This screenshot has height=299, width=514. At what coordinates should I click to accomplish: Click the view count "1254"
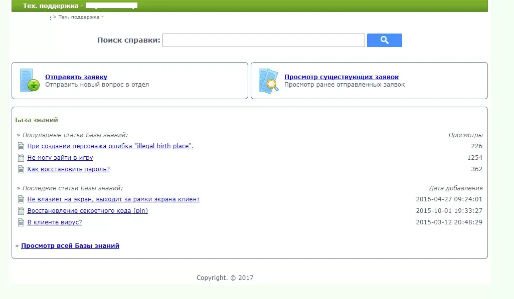tap(475, 158)
